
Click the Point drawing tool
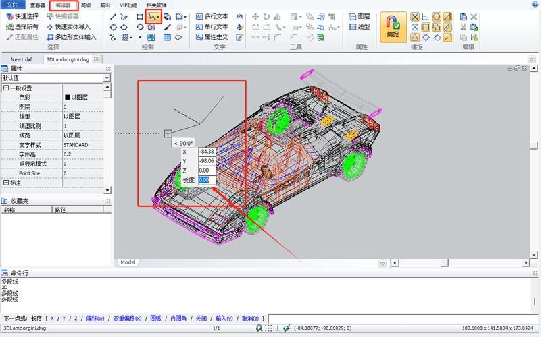tap(140, 37)
